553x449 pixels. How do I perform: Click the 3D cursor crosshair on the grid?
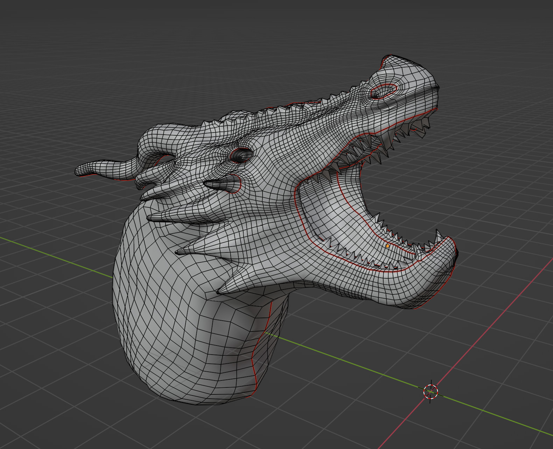point(430,392)
